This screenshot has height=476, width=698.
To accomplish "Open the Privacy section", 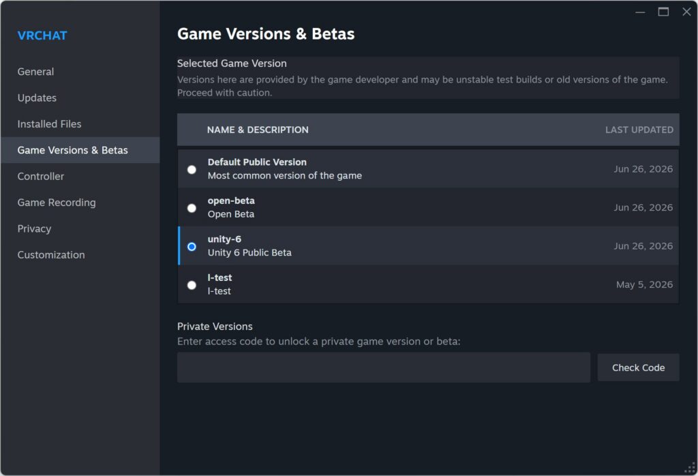I will tap(80, 229).
